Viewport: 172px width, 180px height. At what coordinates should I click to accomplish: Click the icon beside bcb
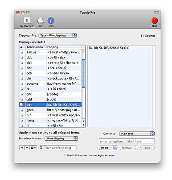22,73
